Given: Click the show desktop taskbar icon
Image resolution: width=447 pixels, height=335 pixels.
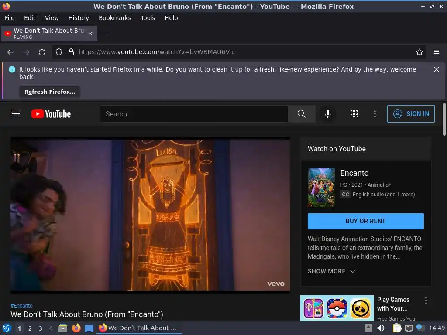Looking at the screenshot, I should (89, 328).
